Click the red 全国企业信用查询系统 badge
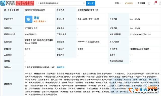The width and height of the screenshot is (161, 96). pos(25,3)
